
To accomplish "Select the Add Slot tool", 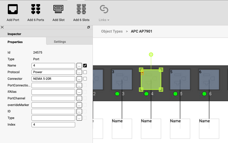I will tap(58, 9).
